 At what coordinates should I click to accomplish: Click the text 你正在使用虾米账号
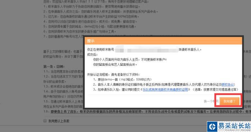tap(100, 50)
